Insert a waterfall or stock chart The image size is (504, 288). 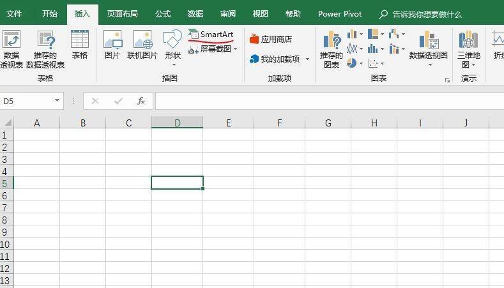pyautogui.click(x=393, y=34)
